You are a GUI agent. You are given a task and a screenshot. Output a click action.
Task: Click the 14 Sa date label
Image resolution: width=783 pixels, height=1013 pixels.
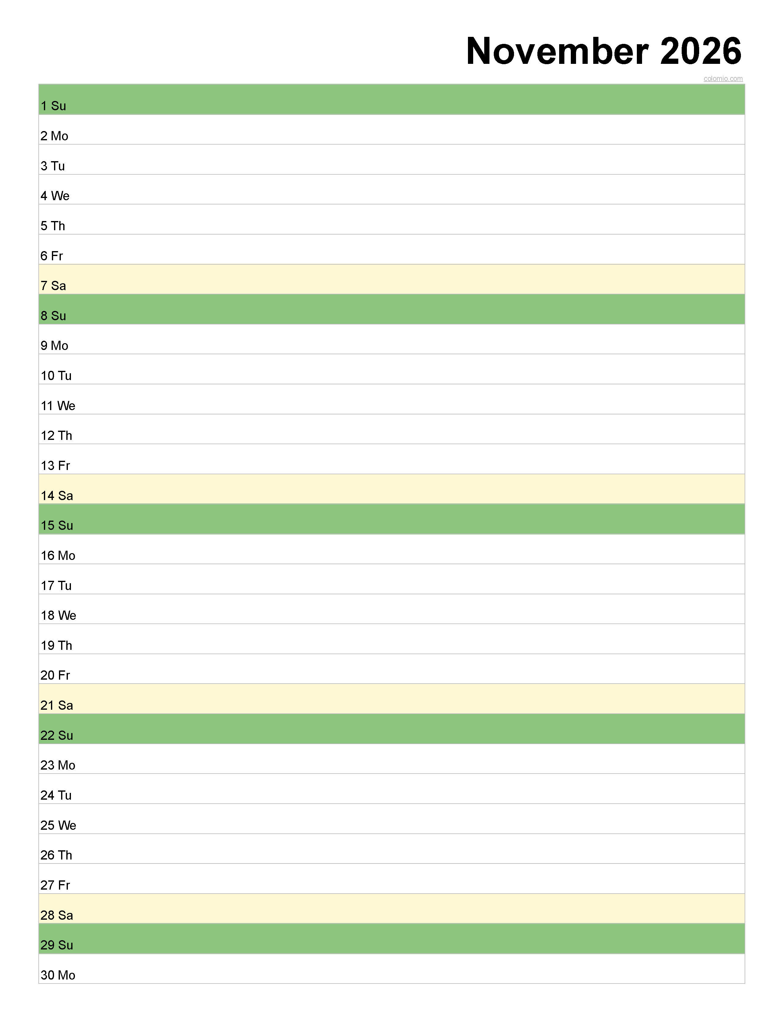(56, 495)
